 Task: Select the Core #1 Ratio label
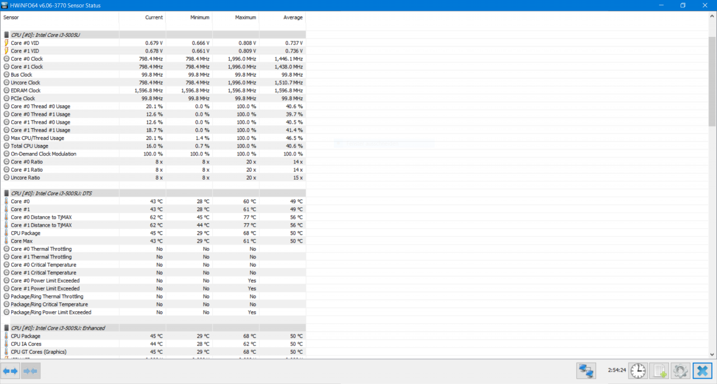pos(27,170)
